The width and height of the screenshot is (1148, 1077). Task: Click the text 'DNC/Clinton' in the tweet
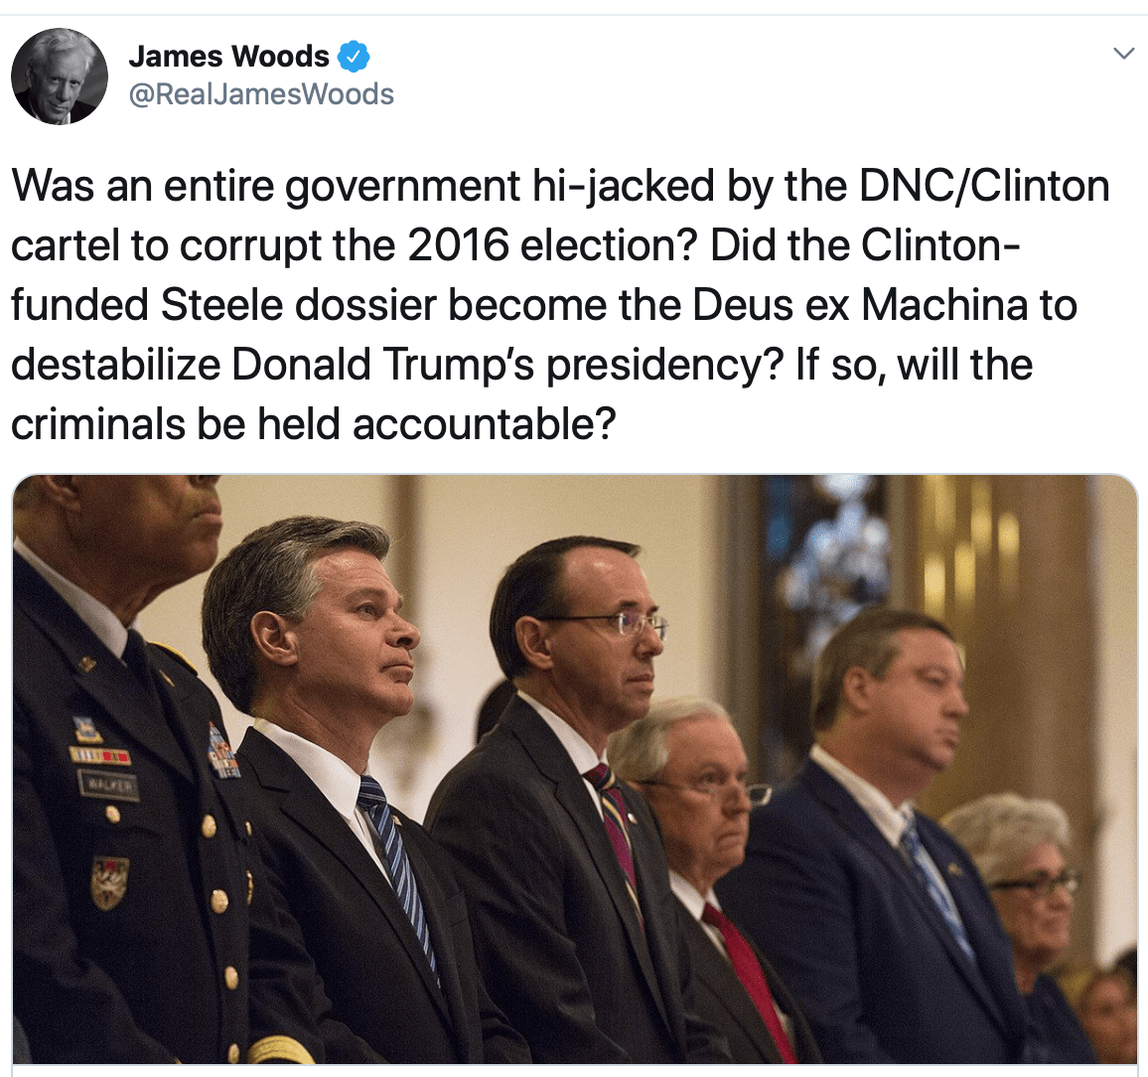coord(984,186)
